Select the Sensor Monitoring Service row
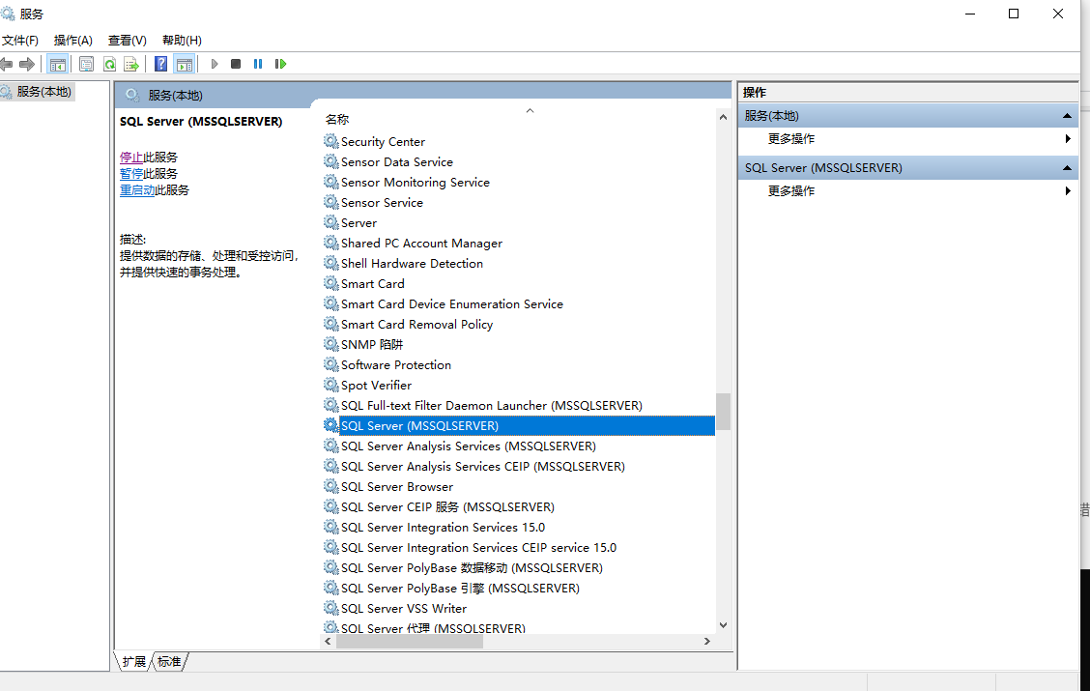 point(415,182)
